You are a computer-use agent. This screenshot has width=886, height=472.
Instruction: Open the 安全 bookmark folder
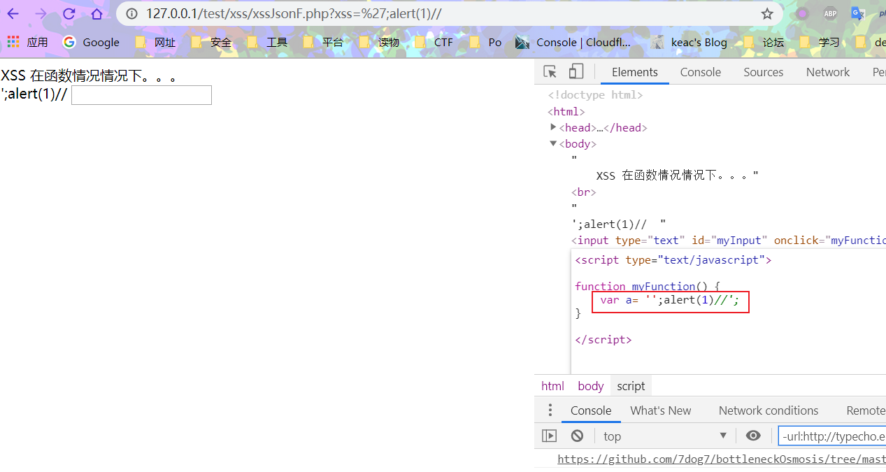pos(211,43)
